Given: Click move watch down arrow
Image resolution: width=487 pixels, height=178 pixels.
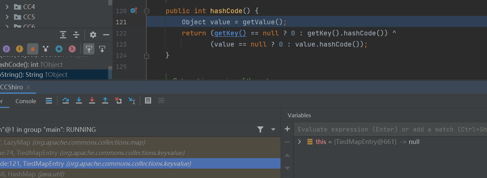Looking at the screenshot, I should tap(287, 168).
